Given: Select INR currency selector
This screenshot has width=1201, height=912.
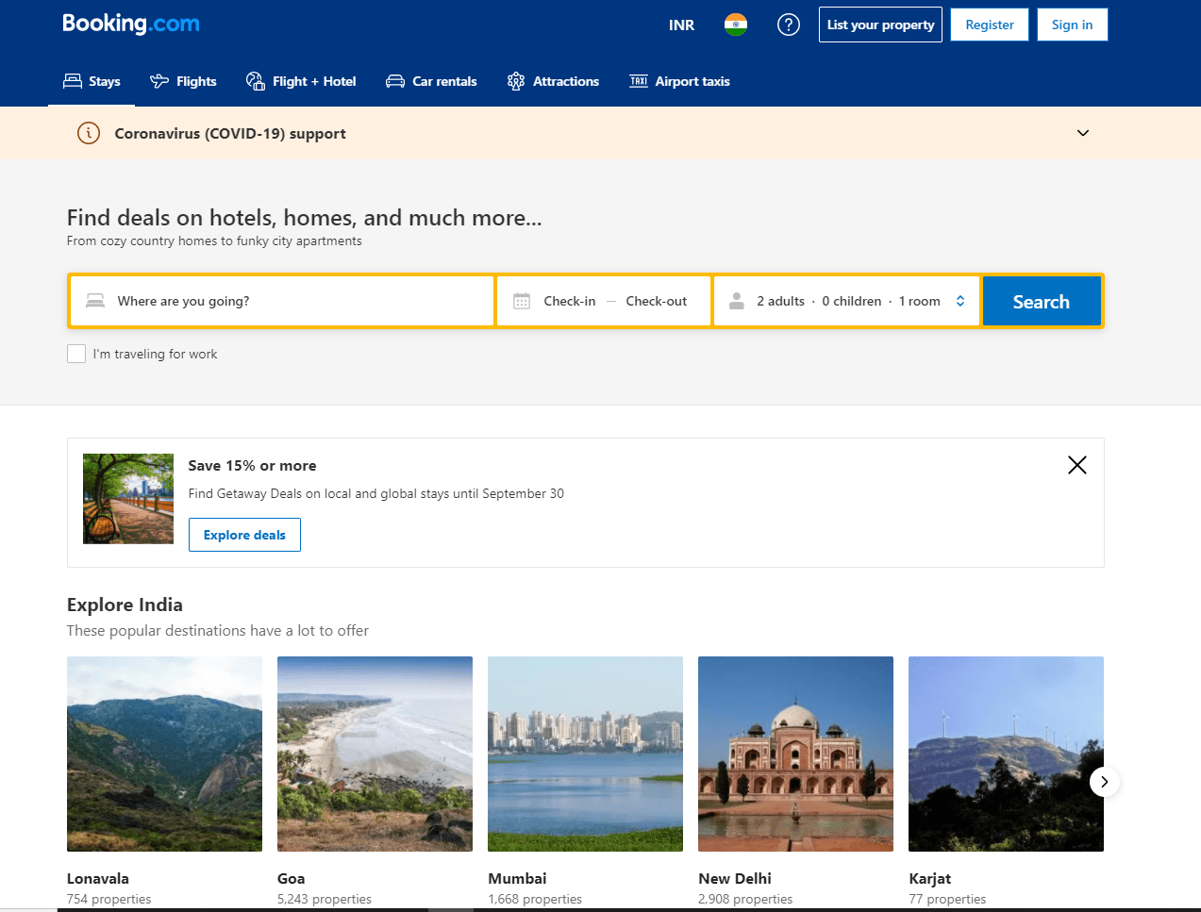Looking at the screenshot, I should [x=681, y=25].
